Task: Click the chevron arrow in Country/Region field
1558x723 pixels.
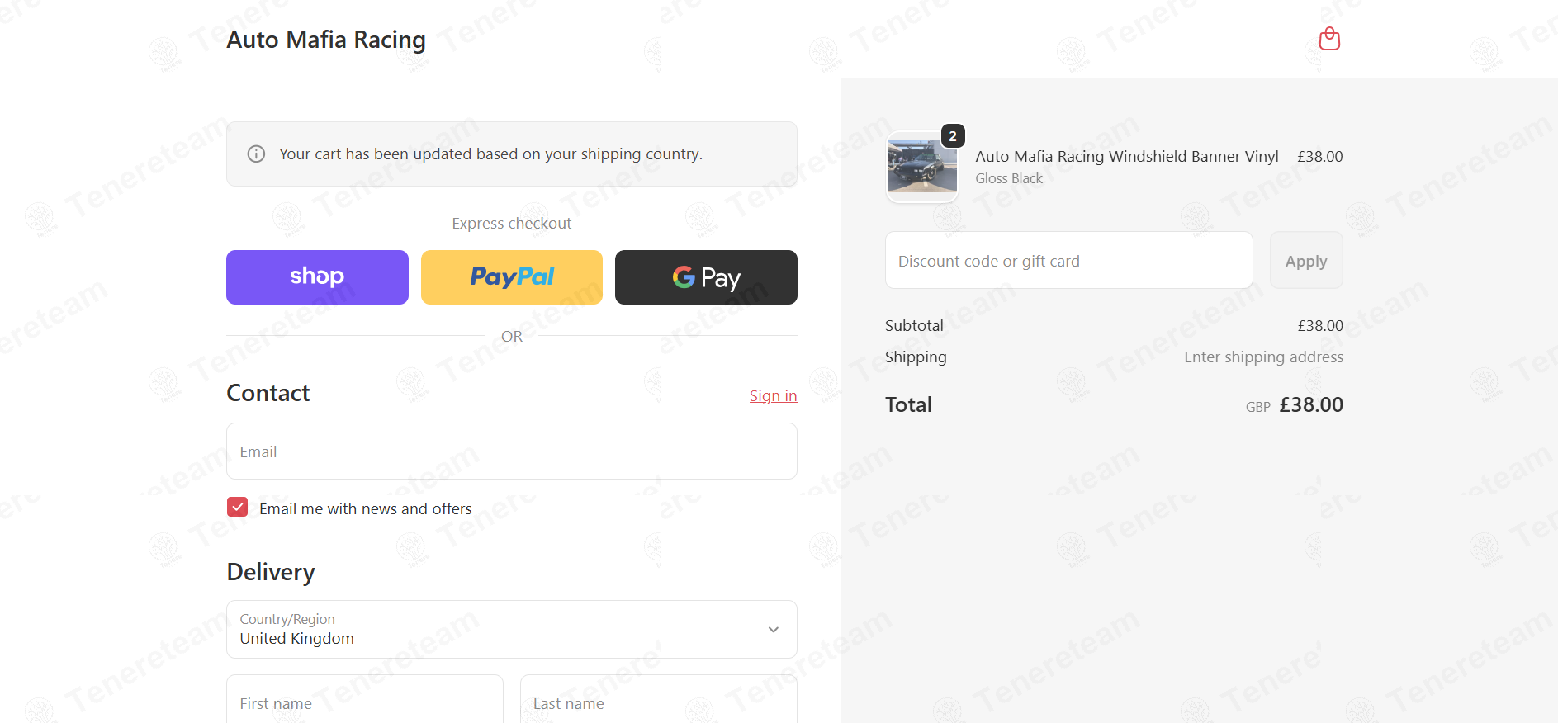Action: [x=774, y=630]
